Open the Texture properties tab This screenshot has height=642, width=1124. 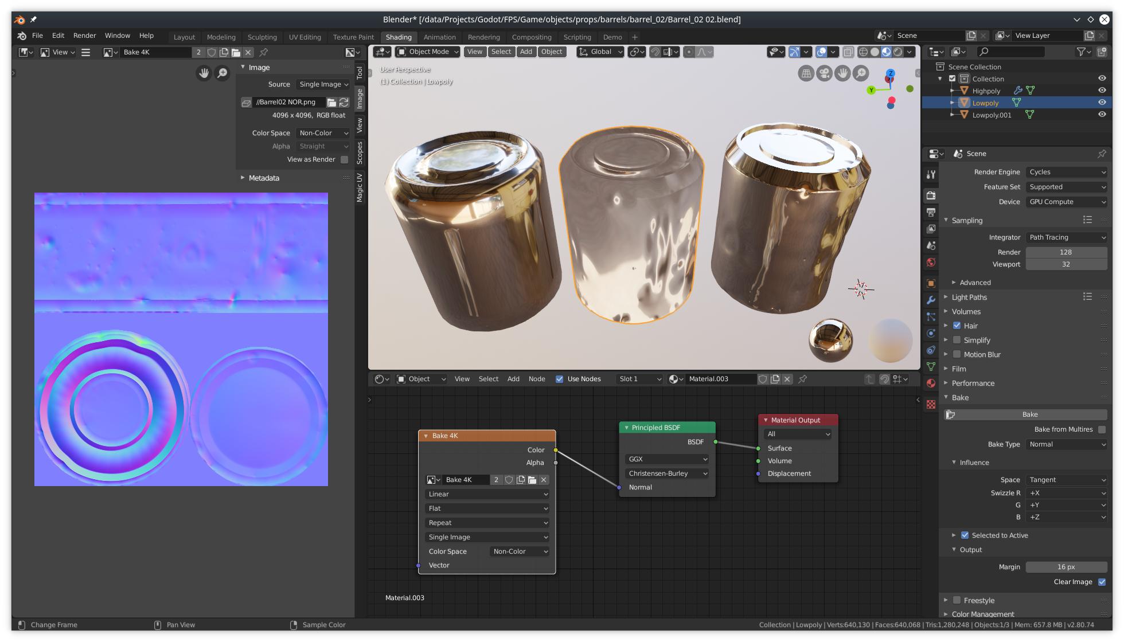pyautogui.click(x=931, y=404)
